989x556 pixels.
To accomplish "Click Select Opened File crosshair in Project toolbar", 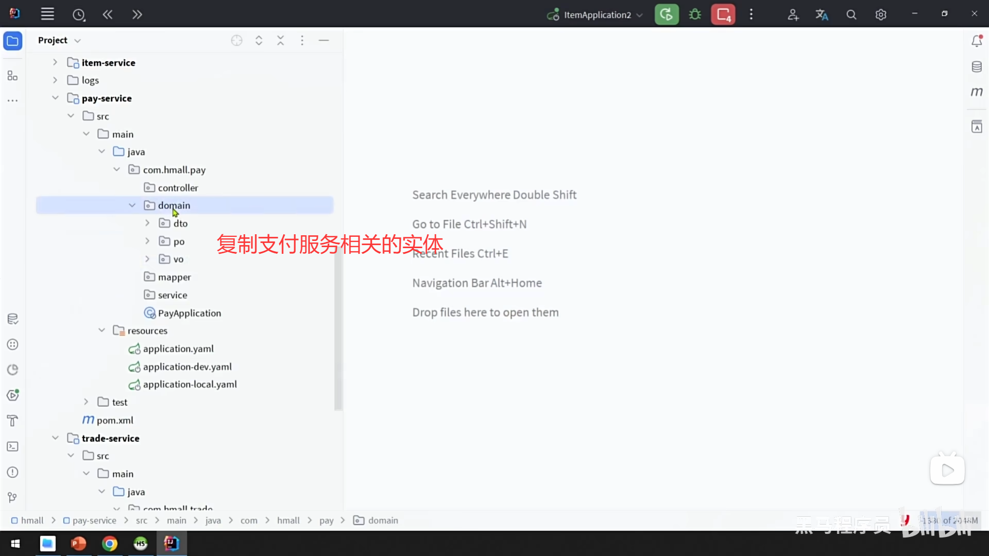I will click(x=236, y=40).
